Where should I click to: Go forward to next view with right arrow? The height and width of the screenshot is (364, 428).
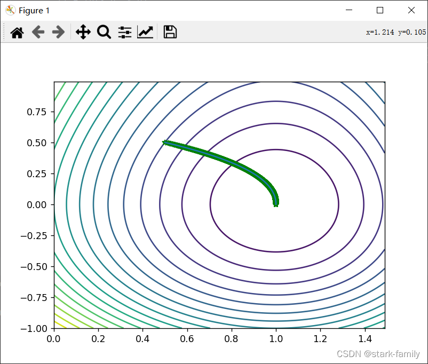pos(58,32)
